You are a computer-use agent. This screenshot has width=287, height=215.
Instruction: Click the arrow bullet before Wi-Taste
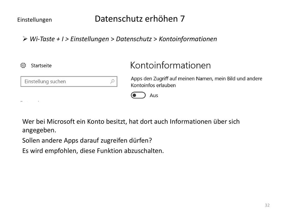pos(25,39)
